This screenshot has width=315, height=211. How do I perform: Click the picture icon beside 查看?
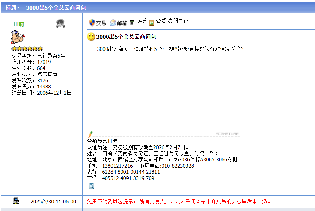152,23
